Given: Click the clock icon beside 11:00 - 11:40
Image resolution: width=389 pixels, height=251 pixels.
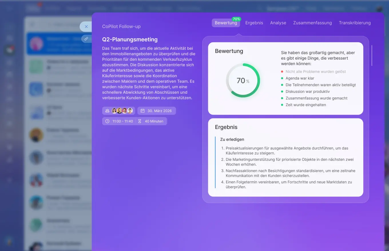Looking at the screenshot, I should point(107,121).
